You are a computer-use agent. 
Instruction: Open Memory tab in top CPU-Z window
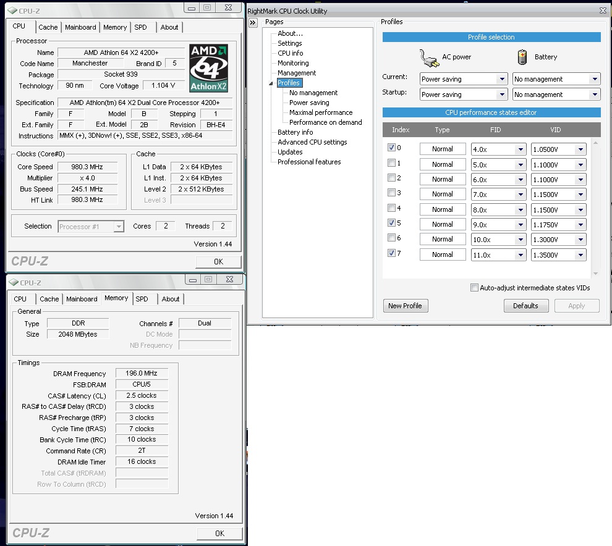pos(115,27)
